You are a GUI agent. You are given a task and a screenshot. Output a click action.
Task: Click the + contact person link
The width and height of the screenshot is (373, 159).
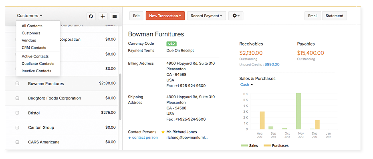point(143,138)
